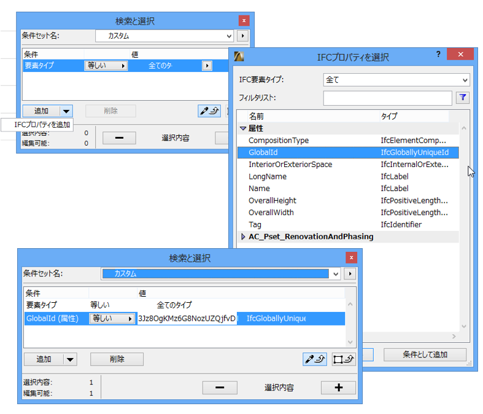Click the scroll-up arrow of the lower window's criteria list
The height and width of the screenshot is (414, 483).
pos(350,304)
